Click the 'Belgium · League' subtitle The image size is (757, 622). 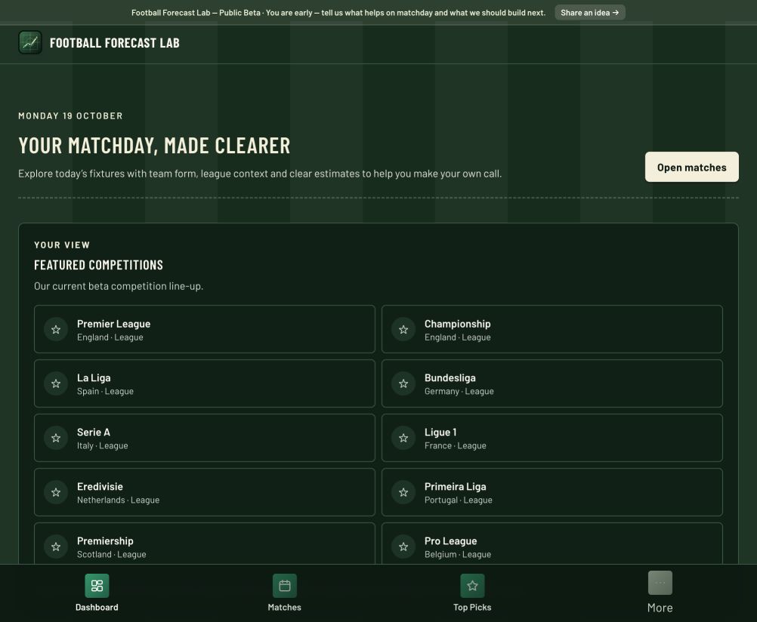(x=458, y=555)
